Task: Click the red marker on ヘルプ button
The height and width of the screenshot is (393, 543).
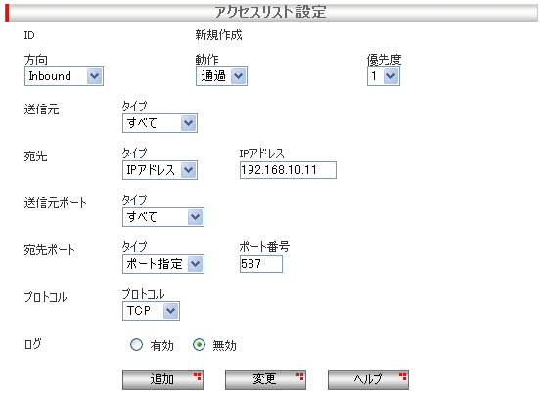Action: coord(403,376)
